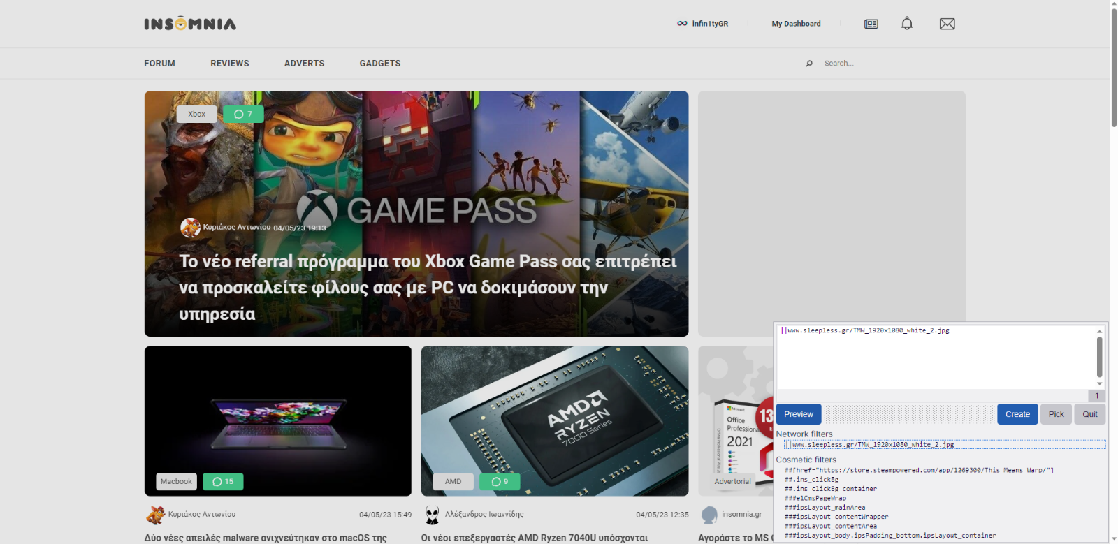
Task: Open the ADVERTS menu
Action: click(304, 64)
